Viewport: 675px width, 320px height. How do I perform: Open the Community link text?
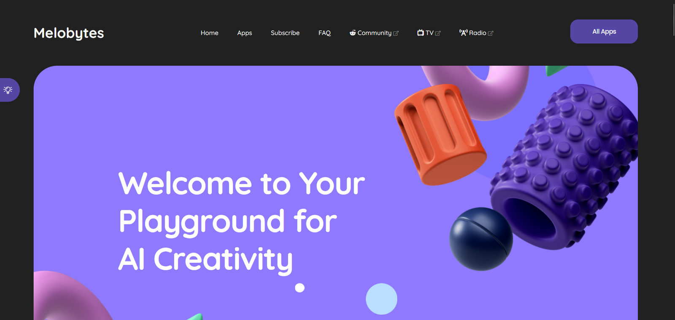click(375, 33)
